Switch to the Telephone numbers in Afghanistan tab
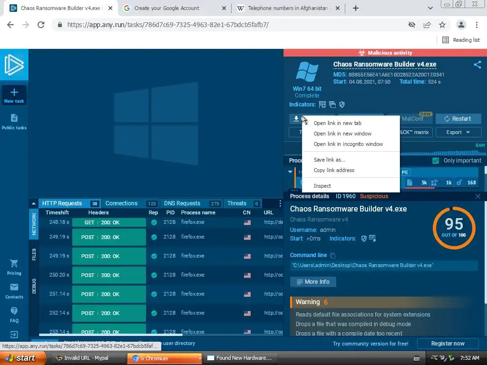Image resolution: width=487 pixels, height=365 pixels. coord(288,8)
